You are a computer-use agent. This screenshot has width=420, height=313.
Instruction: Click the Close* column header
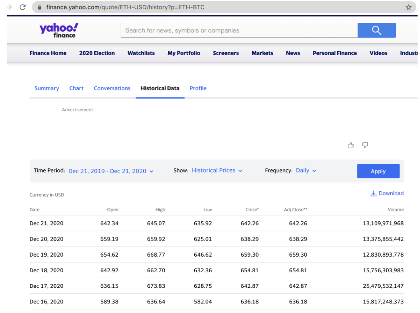[252, 210]
